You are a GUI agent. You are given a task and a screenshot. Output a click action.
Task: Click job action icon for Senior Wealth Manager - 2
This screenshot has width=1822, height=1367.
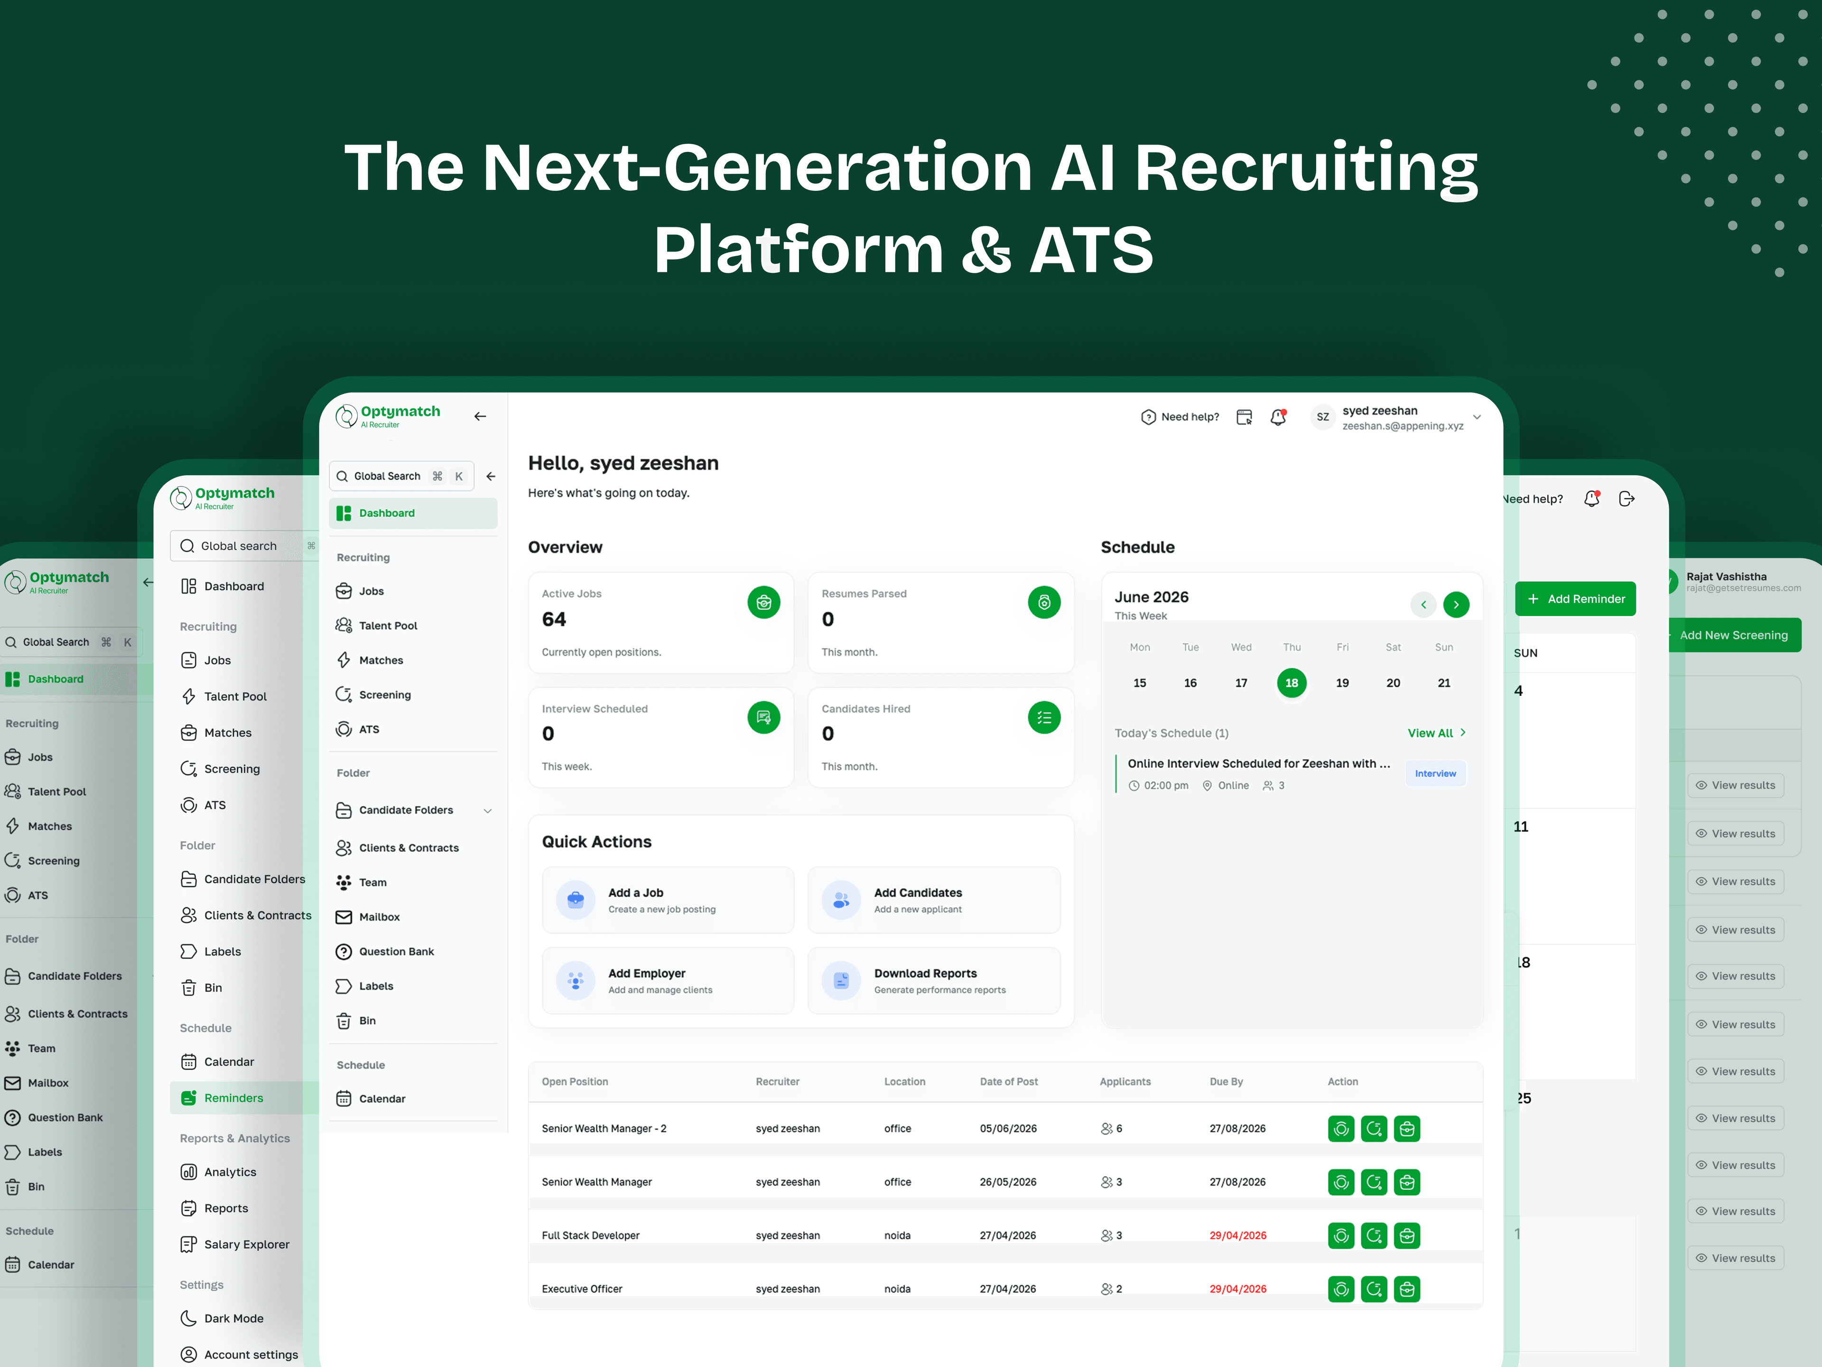point(1407,1129)
